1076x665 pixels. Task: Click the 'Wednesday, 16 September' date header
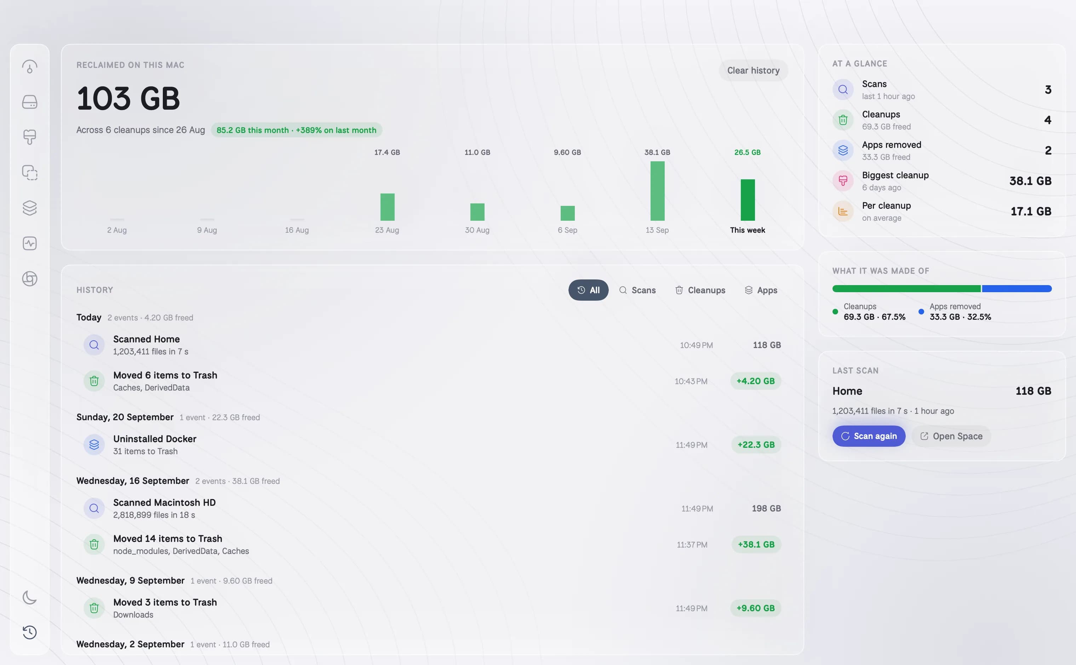[x=133, y=481]
